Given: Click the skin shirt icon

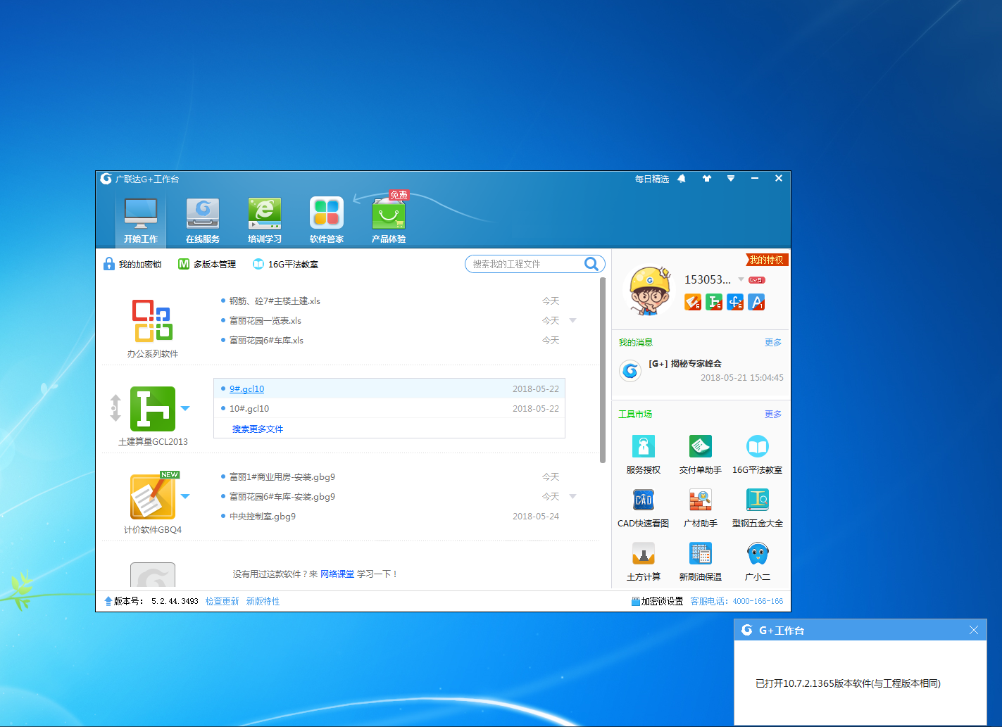Looking at the screenshot, I should (x=707, y=179).
